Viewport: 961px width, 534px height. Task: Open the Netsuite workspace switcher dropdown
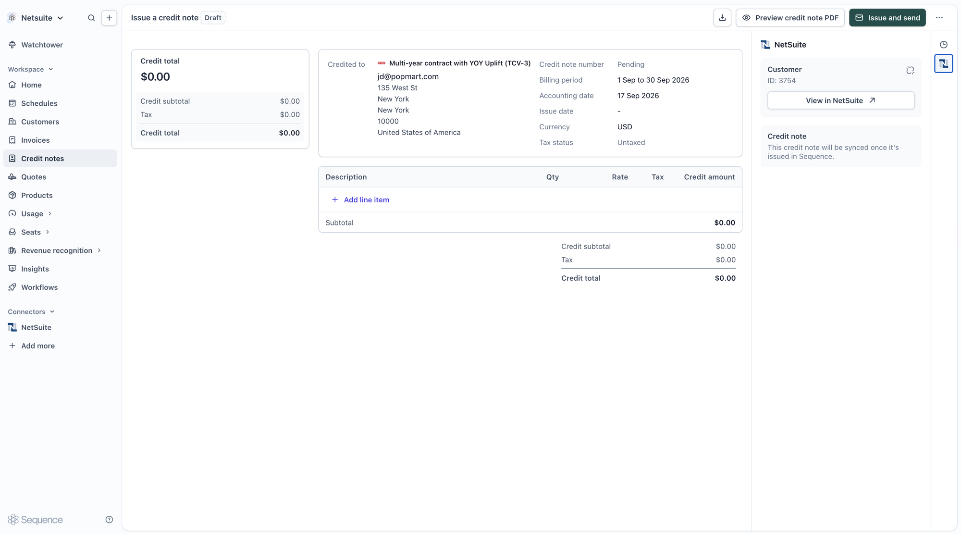click(36, 18)
